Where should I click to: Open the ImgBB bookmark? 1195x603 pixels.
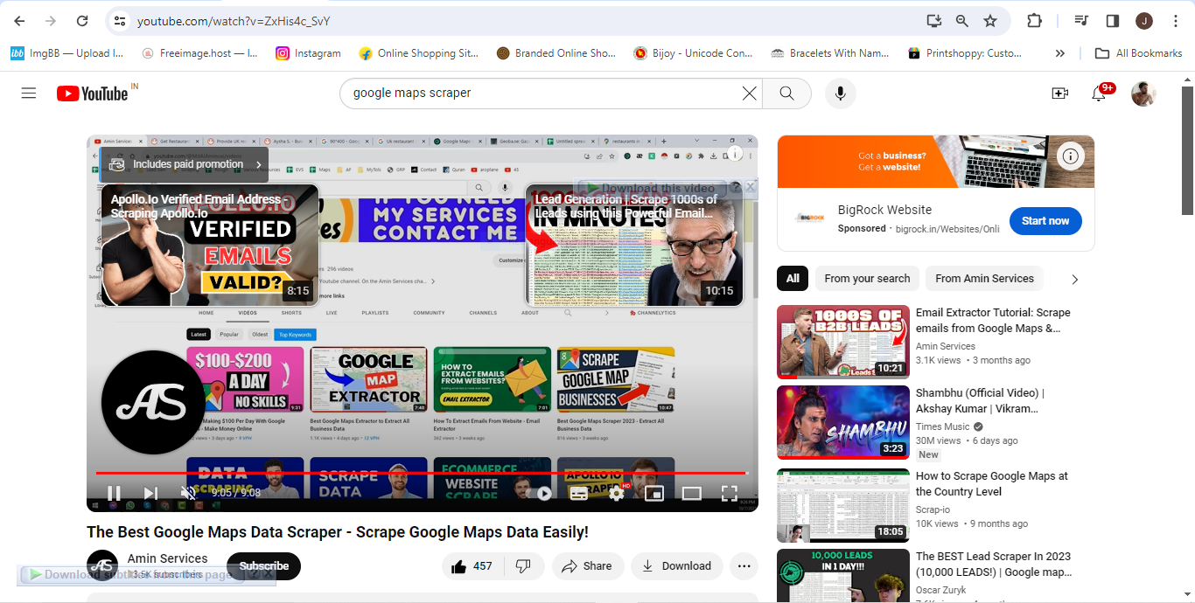click(x=66, y=53)
